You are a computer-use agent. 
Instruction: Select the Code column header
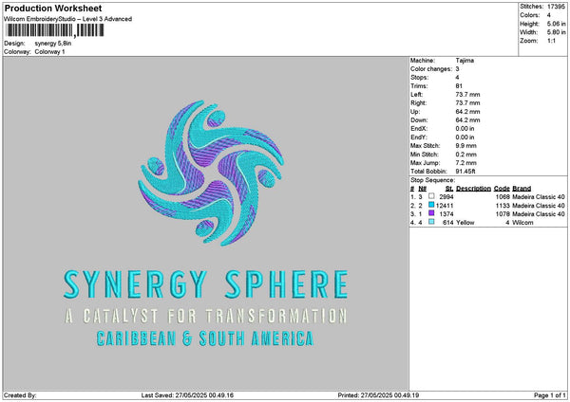click(x=502, y=188)
